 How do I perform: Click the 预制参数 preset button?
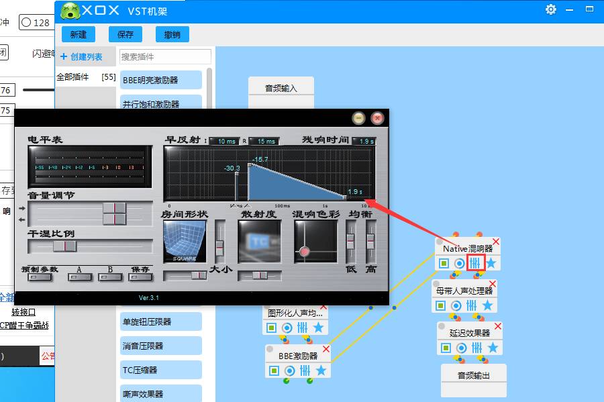(x=40, y=277)
